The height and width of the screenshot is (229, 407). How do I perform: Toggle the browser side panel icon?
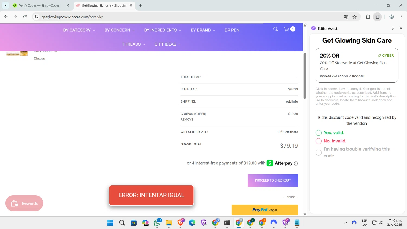tap(377, 17)
